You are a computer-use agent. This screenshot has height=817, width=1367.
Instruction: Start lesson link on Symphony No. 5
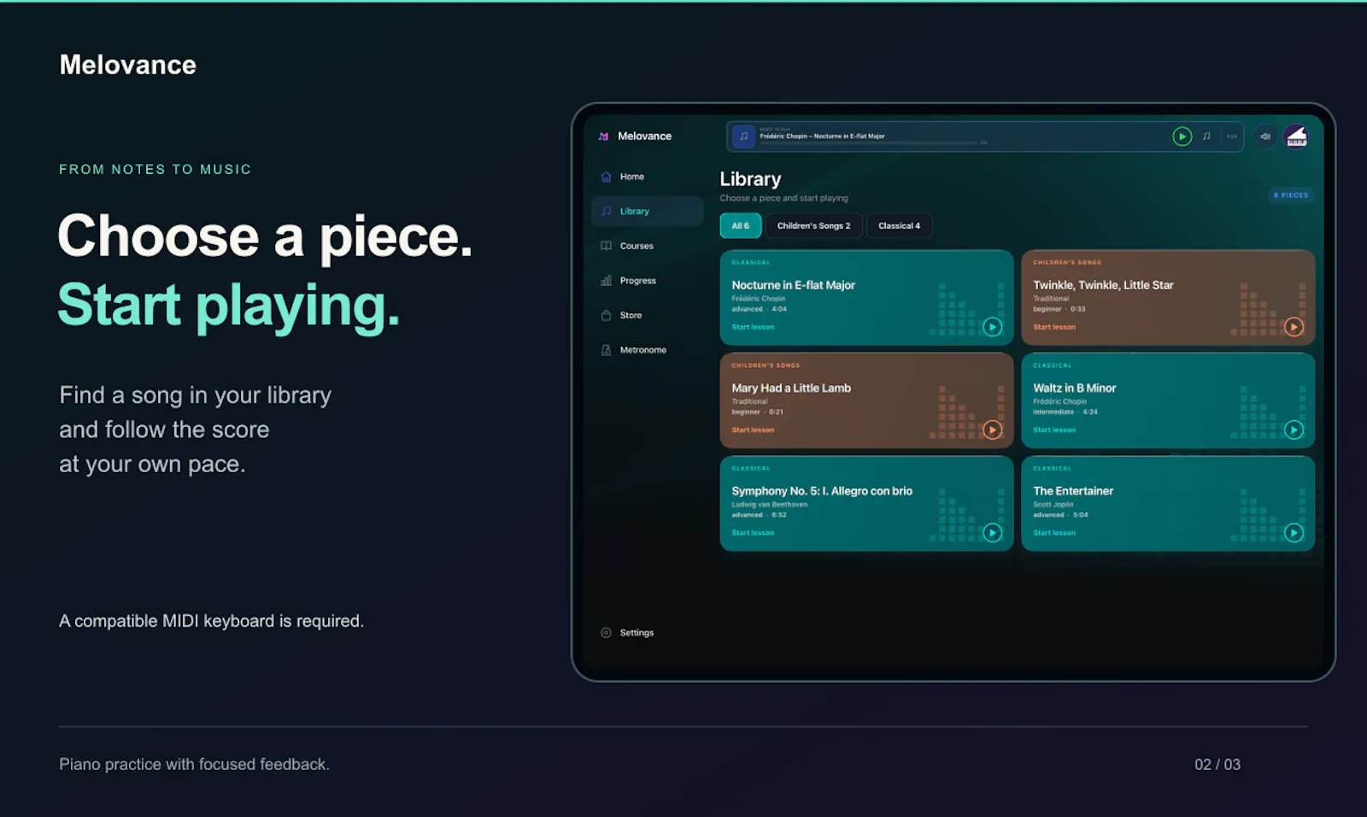pos(753,533)
